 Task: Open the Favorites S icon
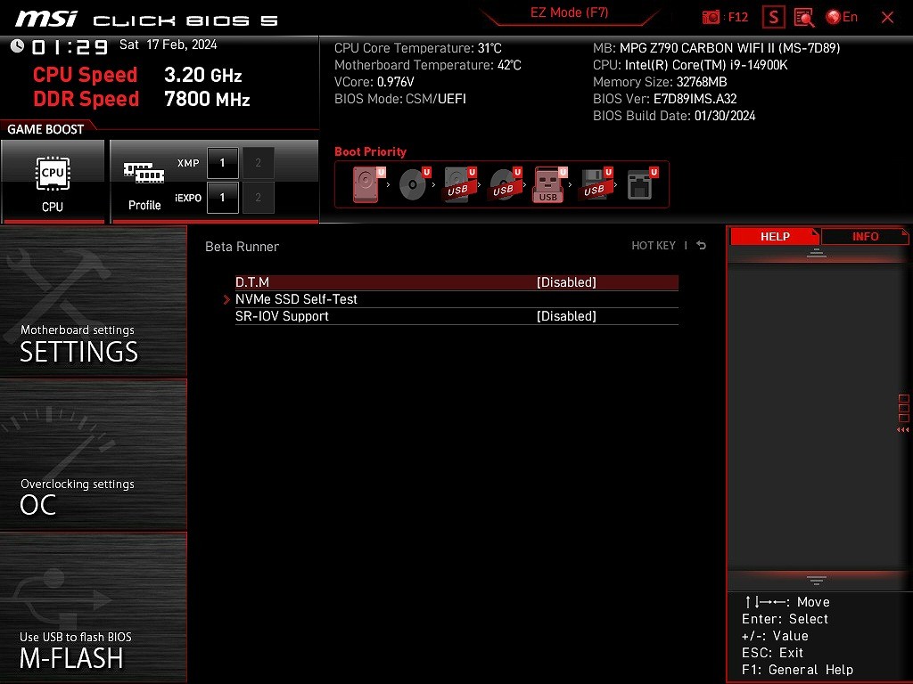[773, 17]
